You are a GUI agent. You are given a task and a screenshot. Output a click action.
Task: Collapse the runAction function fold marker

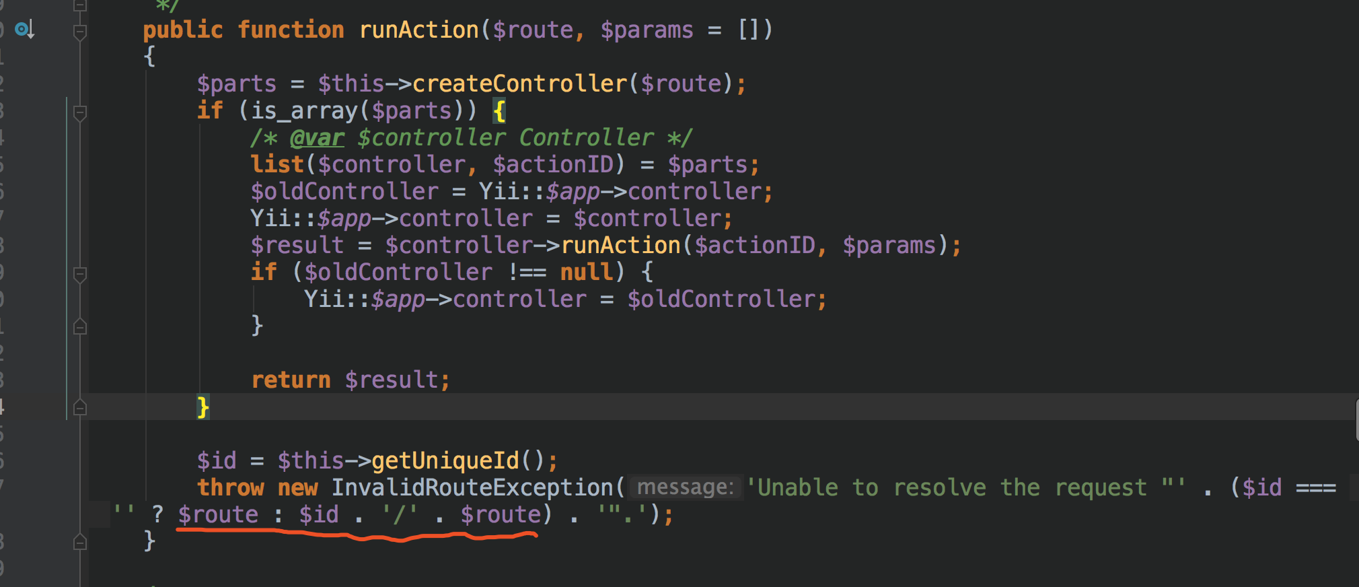coord(79,32)
